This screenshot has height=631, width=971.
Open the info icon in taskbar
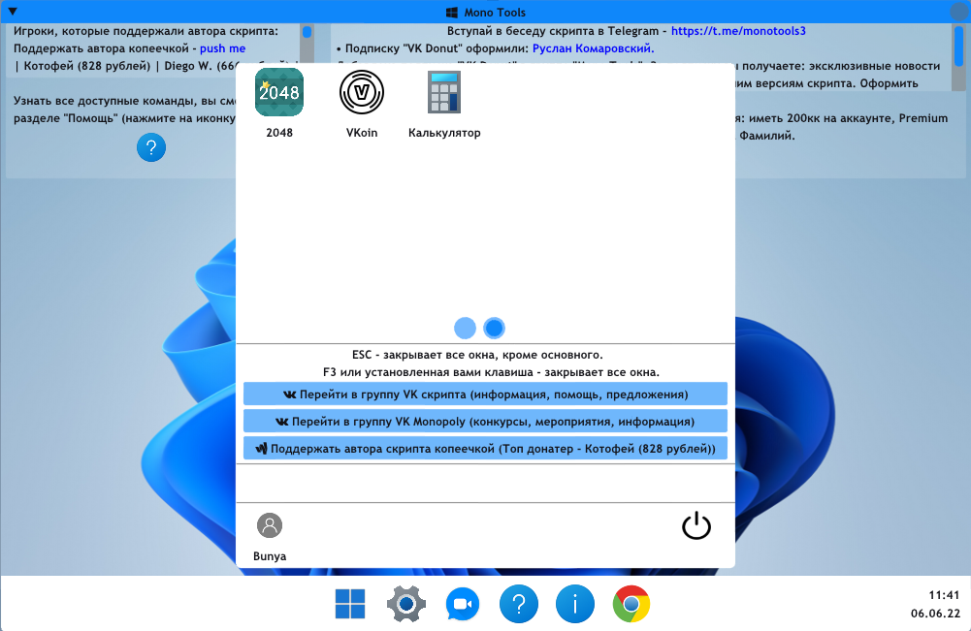[x=575, y=604]
